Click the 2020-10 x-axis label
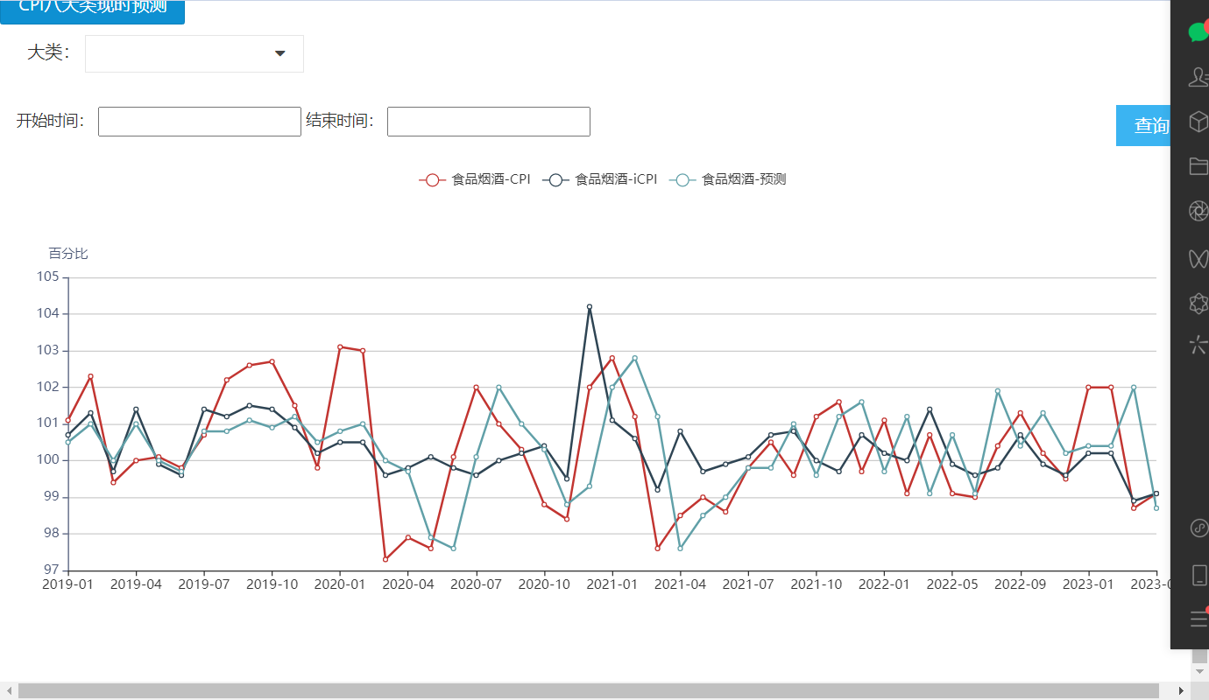The height and width of the screenshot is (700, 1209). coord(544,584)
